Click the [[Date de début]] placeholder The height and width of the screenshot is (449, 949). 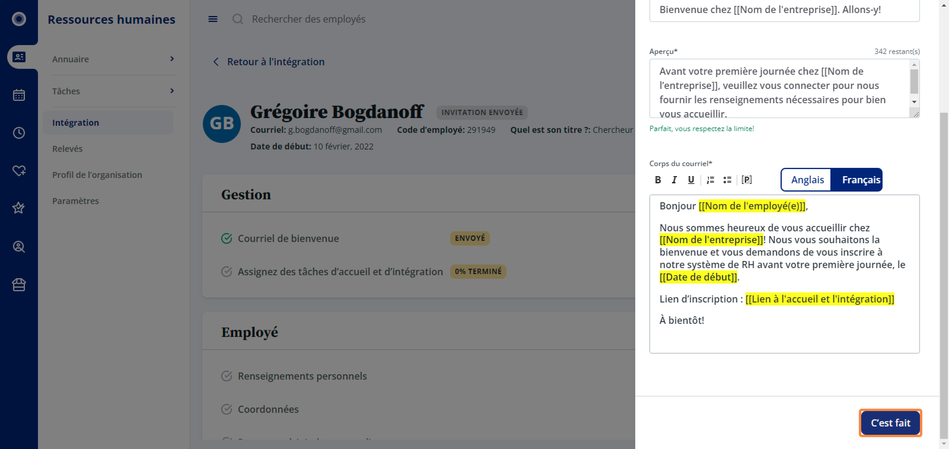pyautogui.click(x=698, y=277)
